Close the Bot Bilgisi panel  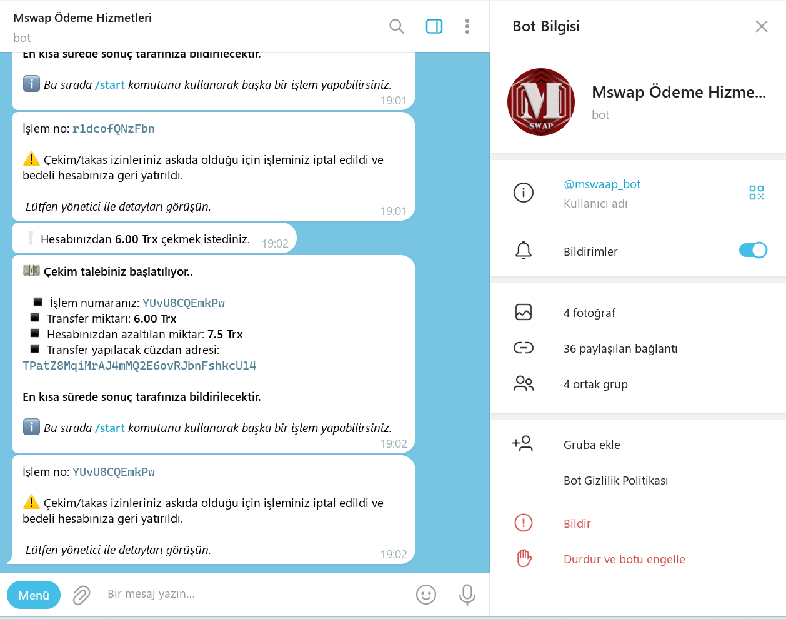pyautogui.click(x=761, y=26)
